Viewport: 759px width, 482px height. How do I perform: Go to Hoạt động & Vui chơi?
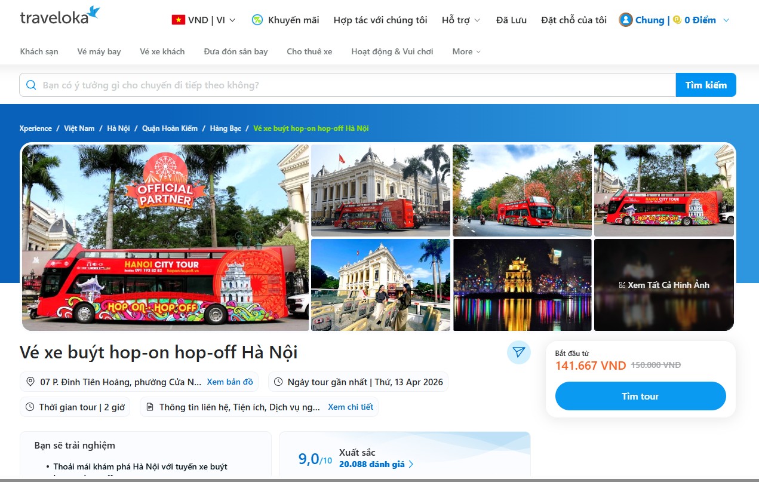coord(392,51)
